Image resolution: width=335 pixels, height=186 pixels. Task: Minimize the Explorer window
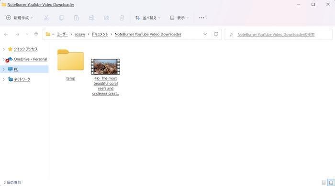(x=299, y=4)
